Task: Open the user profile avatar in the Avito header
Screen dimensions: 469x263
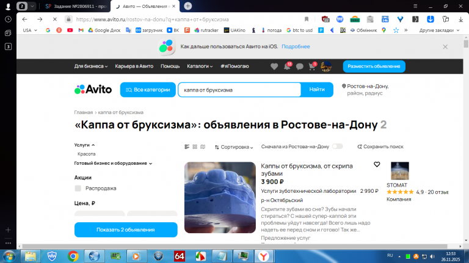Action: (x=326, y=67)
